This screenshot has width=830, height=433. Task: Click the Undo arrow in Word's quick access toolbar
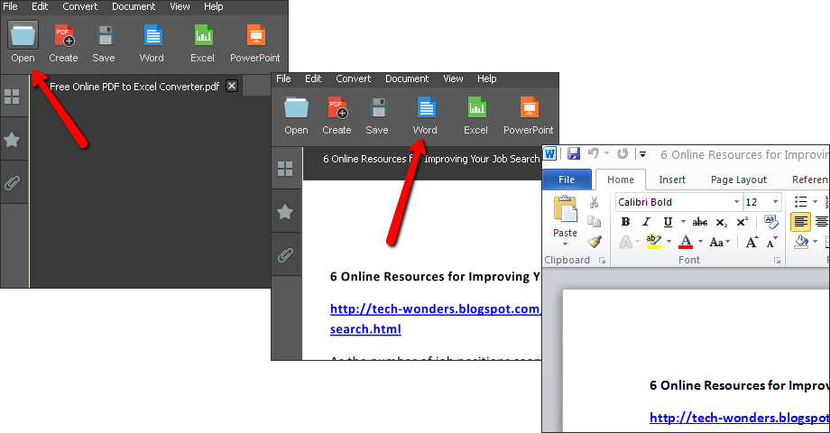(x=594, y=153)
